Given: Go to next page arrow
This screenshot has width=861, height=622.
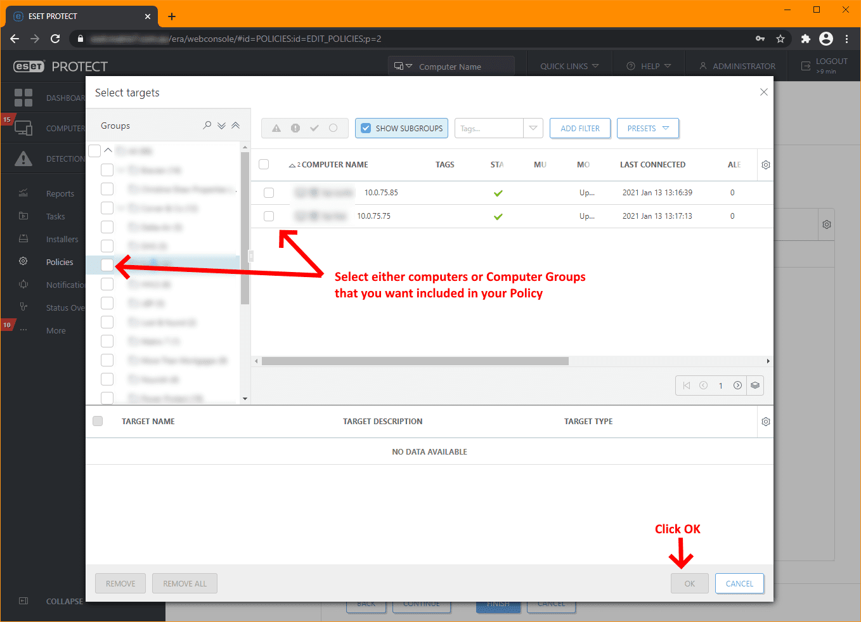Looking at the screenshot, I should [738, 386].
